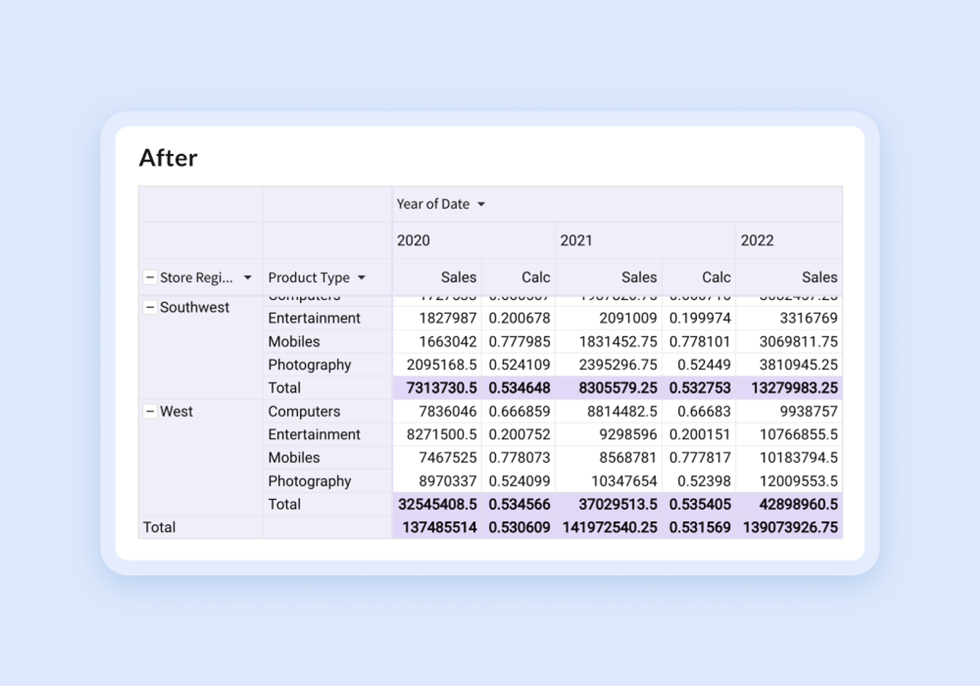The height and width of the screenshot is (686, 980).
Task: Click grand total 137485514
Action: coord(440,527)
